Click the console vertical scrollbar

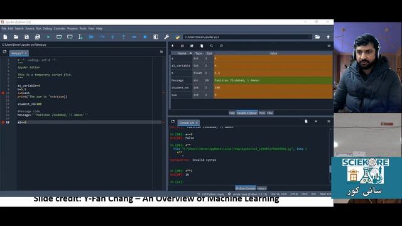tap(330, 156)
